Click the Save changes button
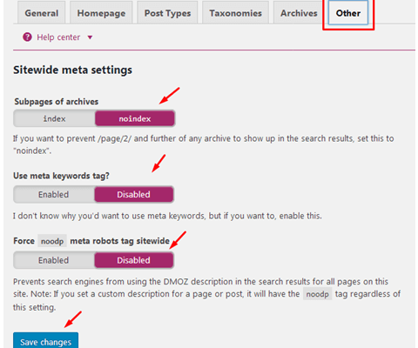Screen dimensions: 418x348 point(45,341)
